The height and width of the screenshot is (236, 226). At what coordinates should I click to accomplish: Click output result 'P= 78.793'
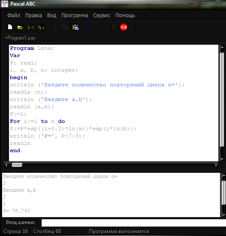pos(17,211)
